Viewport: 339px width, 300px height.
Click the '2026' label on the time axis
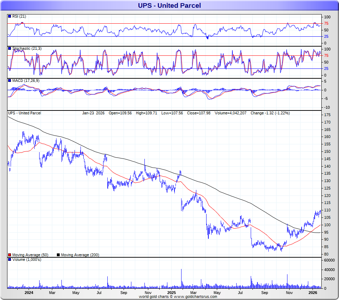pos(313,293)
